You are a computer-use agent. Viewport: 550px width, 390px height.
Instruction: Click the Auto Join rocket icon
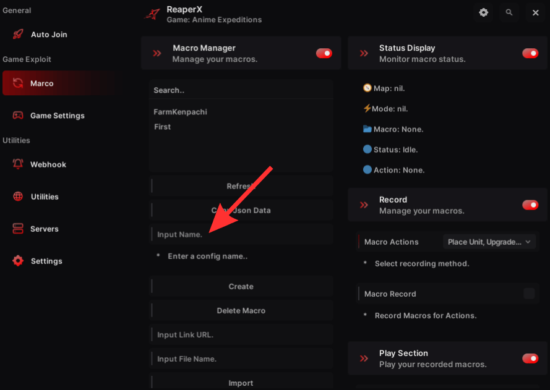(x=18, y=35)
